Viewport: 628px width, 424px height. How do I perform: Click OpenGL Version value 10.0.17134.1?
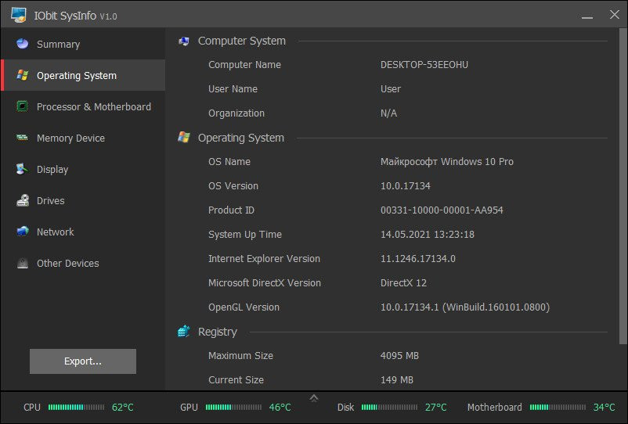(465, 307)
